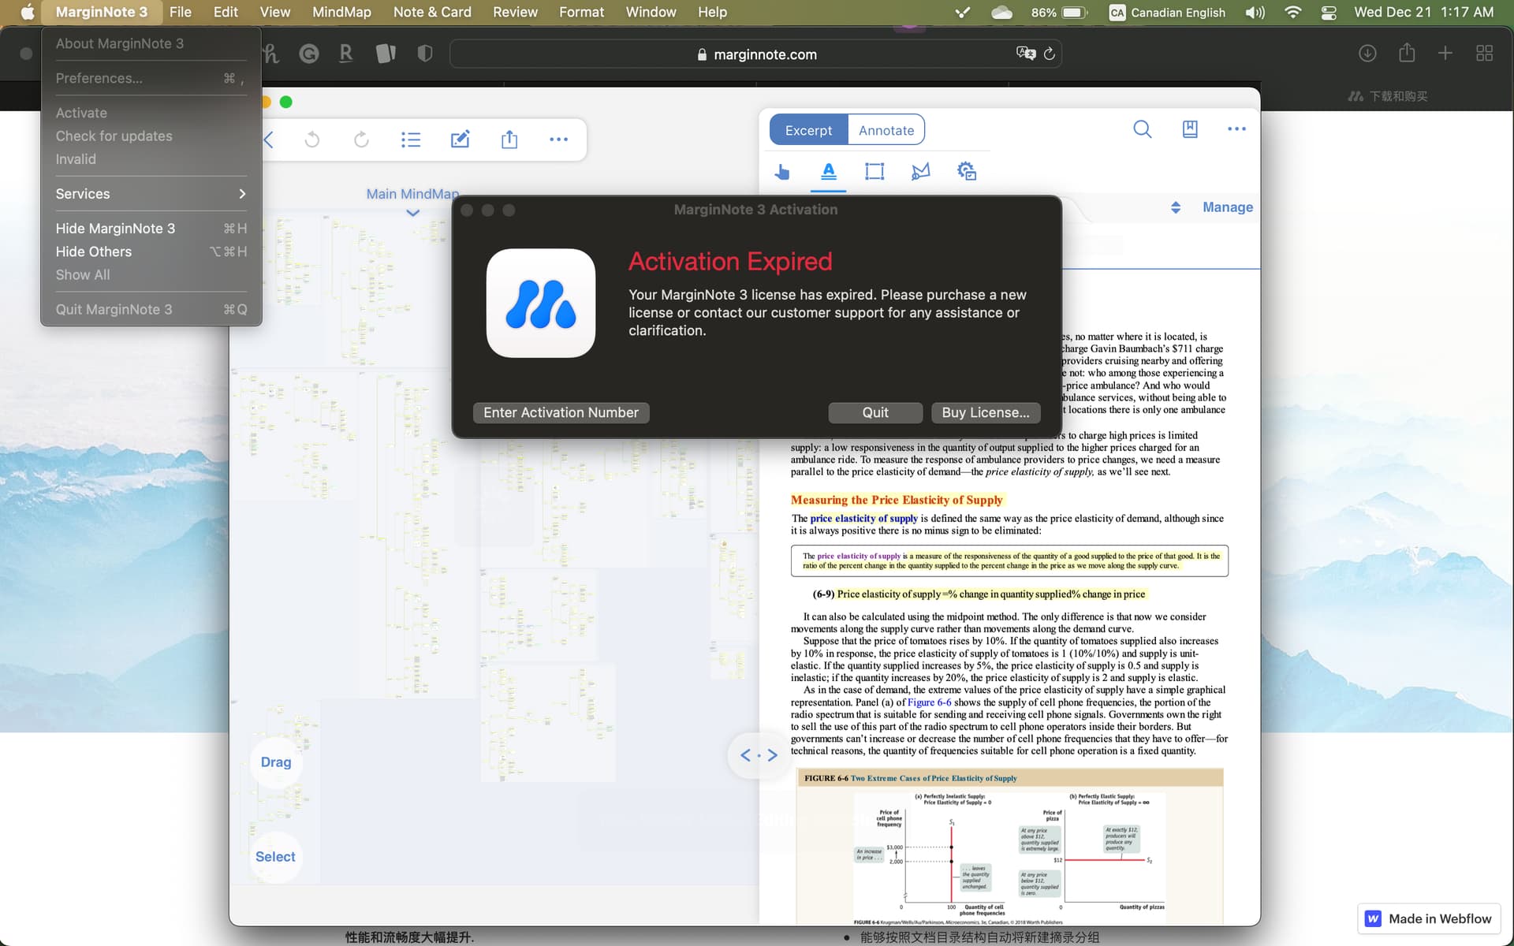Select the text highlight excerpt tool
Image resolution: width=1514 pixels, height=946 pixels.
[x=829, y=171]
